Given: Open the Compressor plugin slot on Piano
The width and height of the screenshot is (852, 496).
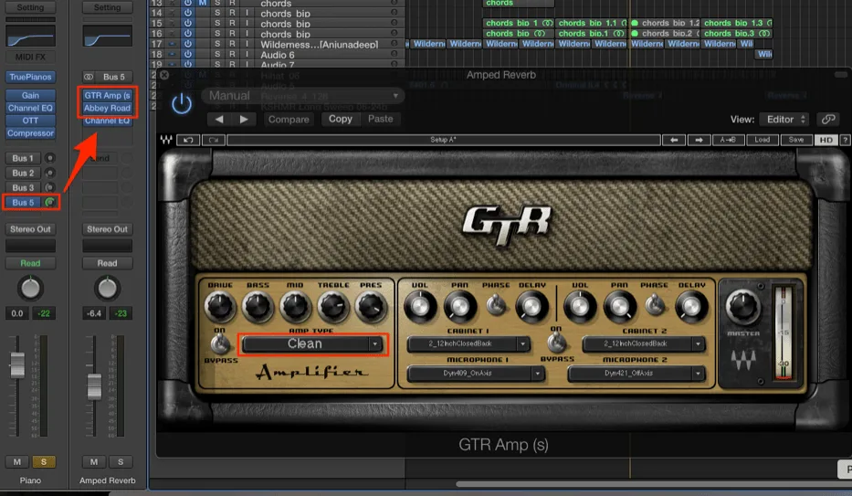Looking at the screenshot, I should (x=30, y=133).
